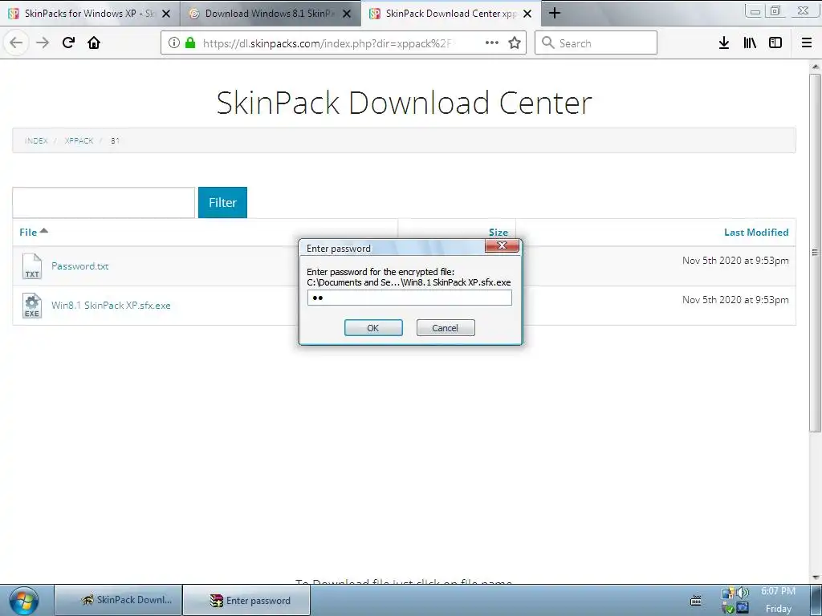Go back to the previous page

click(x=16, y=43)
